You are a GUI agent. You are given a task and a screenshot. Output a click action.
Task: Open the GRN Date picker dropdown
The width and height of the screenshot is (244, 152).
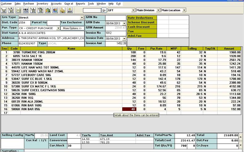pyautogui.click(x=124, y=23)
